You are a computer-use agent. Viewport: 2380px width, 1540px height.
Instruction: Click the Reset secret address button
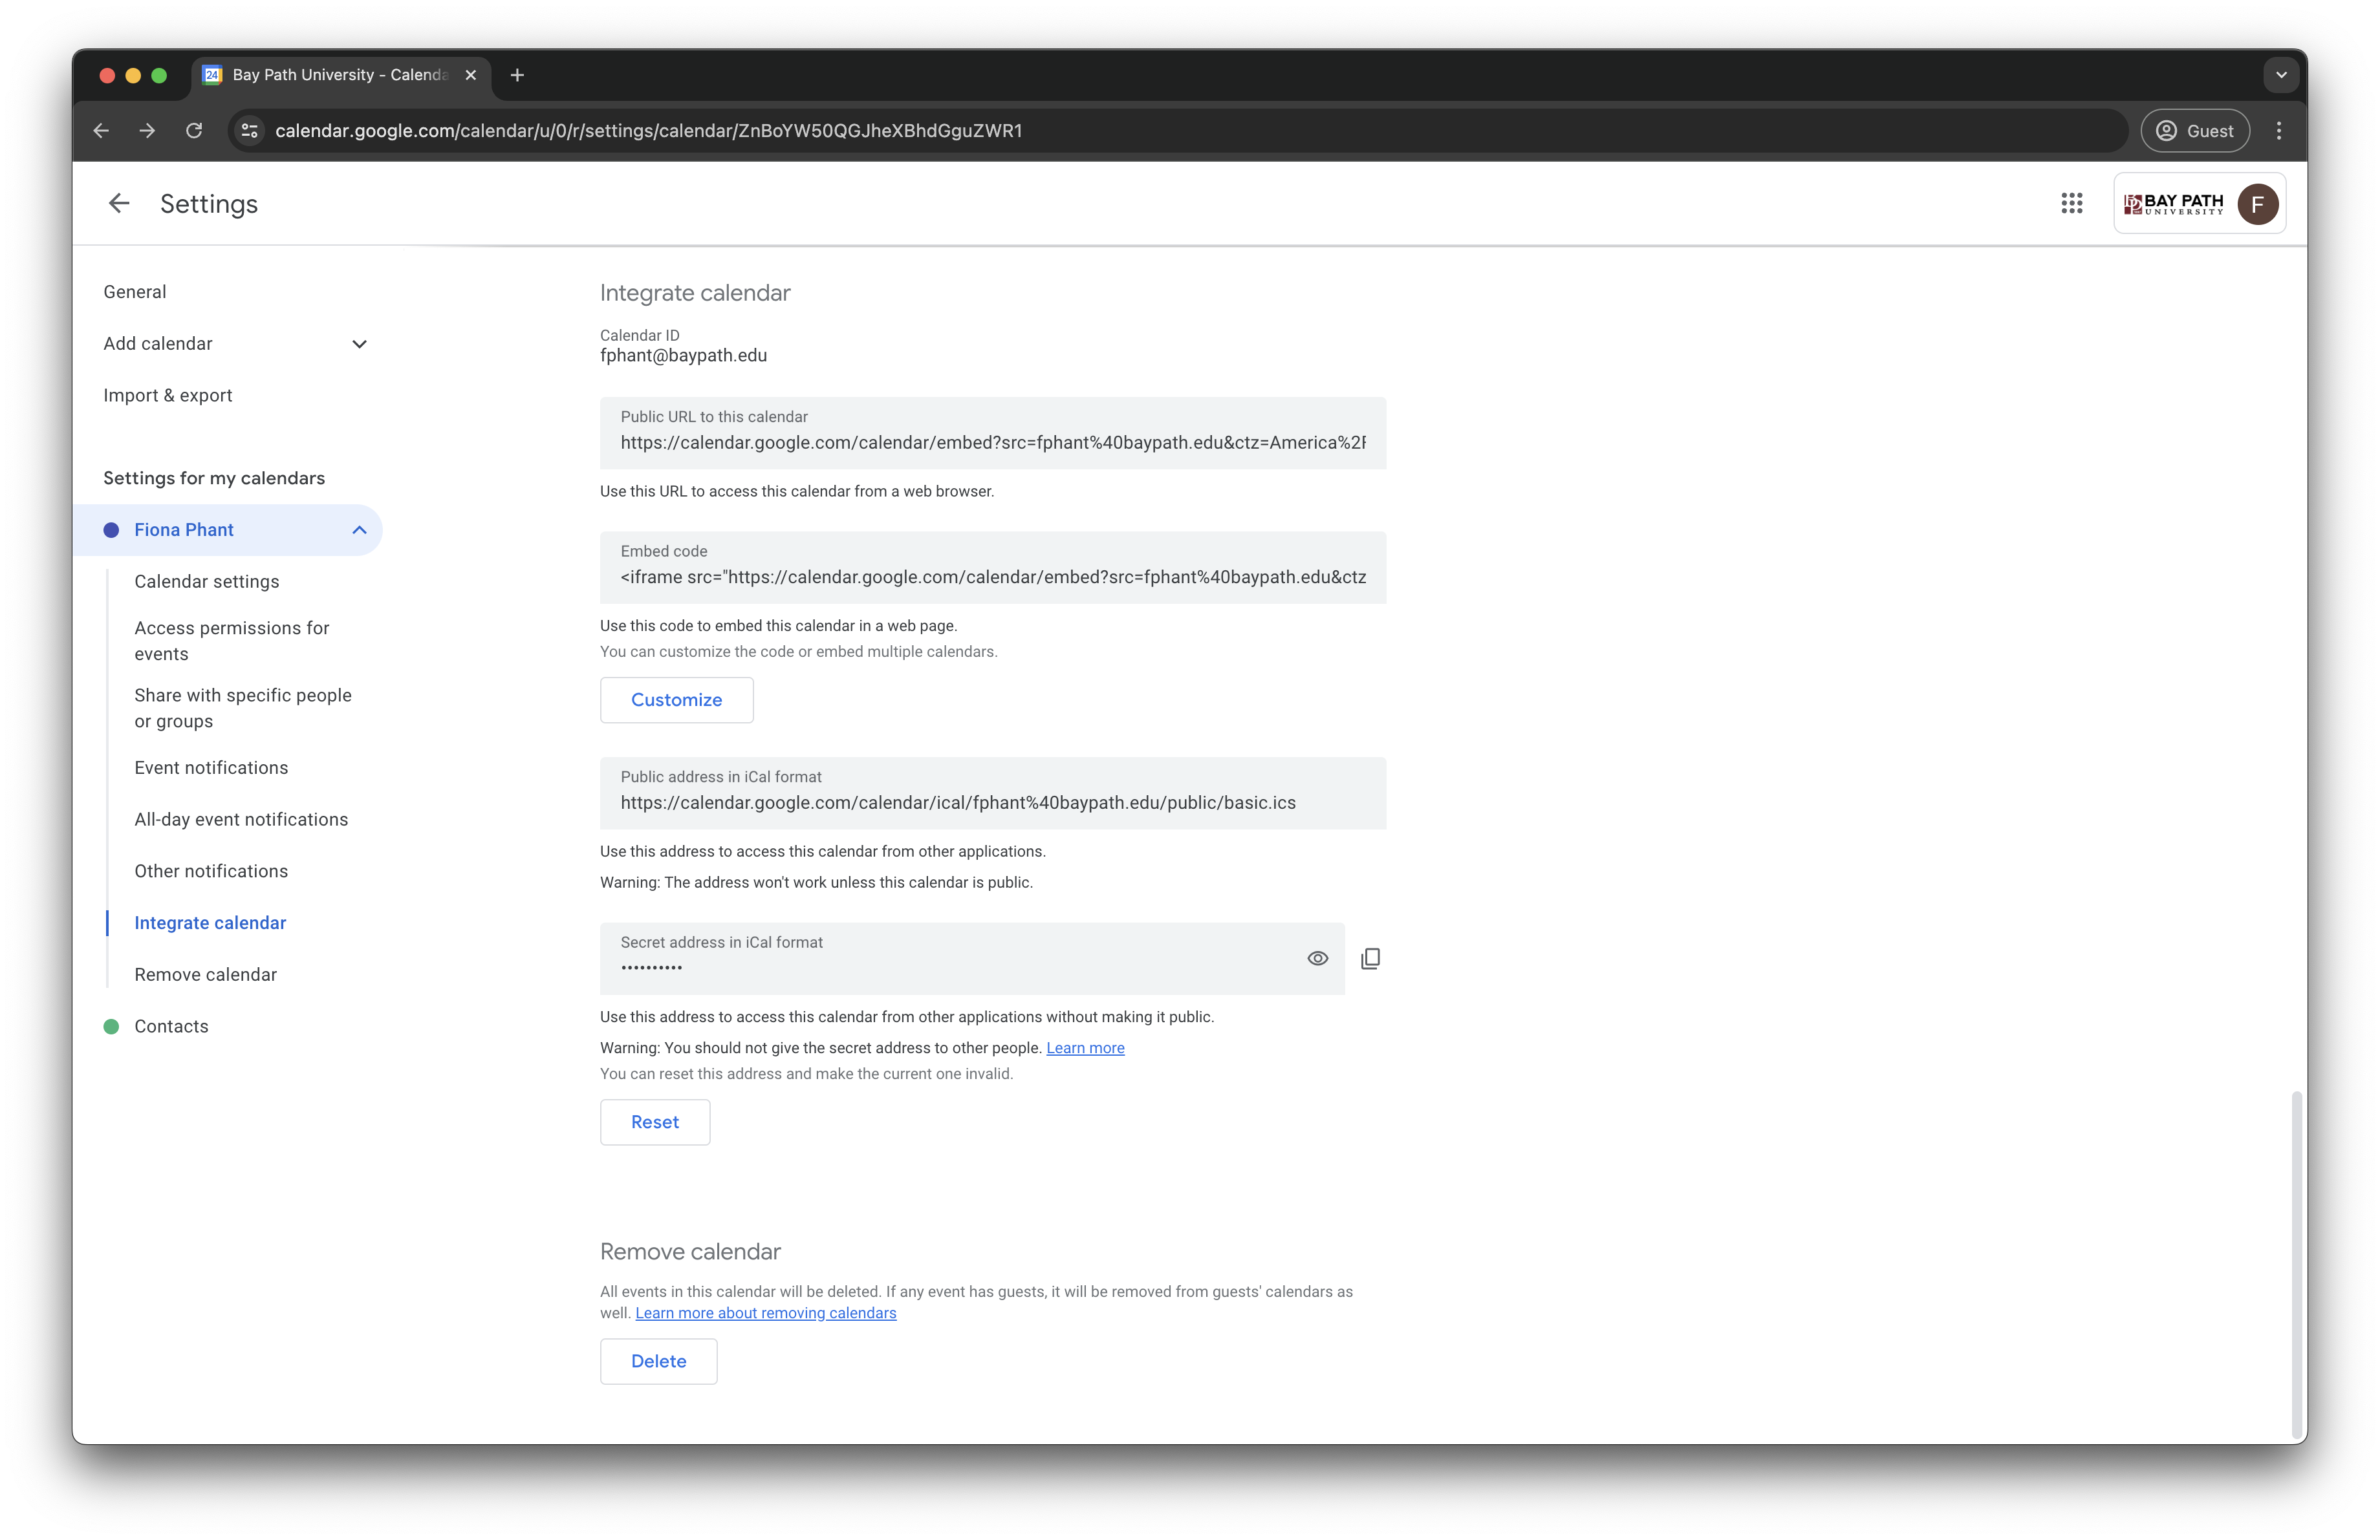(654, 1122)
